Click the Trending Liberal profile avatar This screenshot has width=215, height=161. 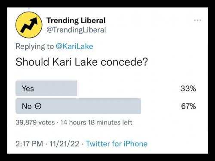point(29,25)
